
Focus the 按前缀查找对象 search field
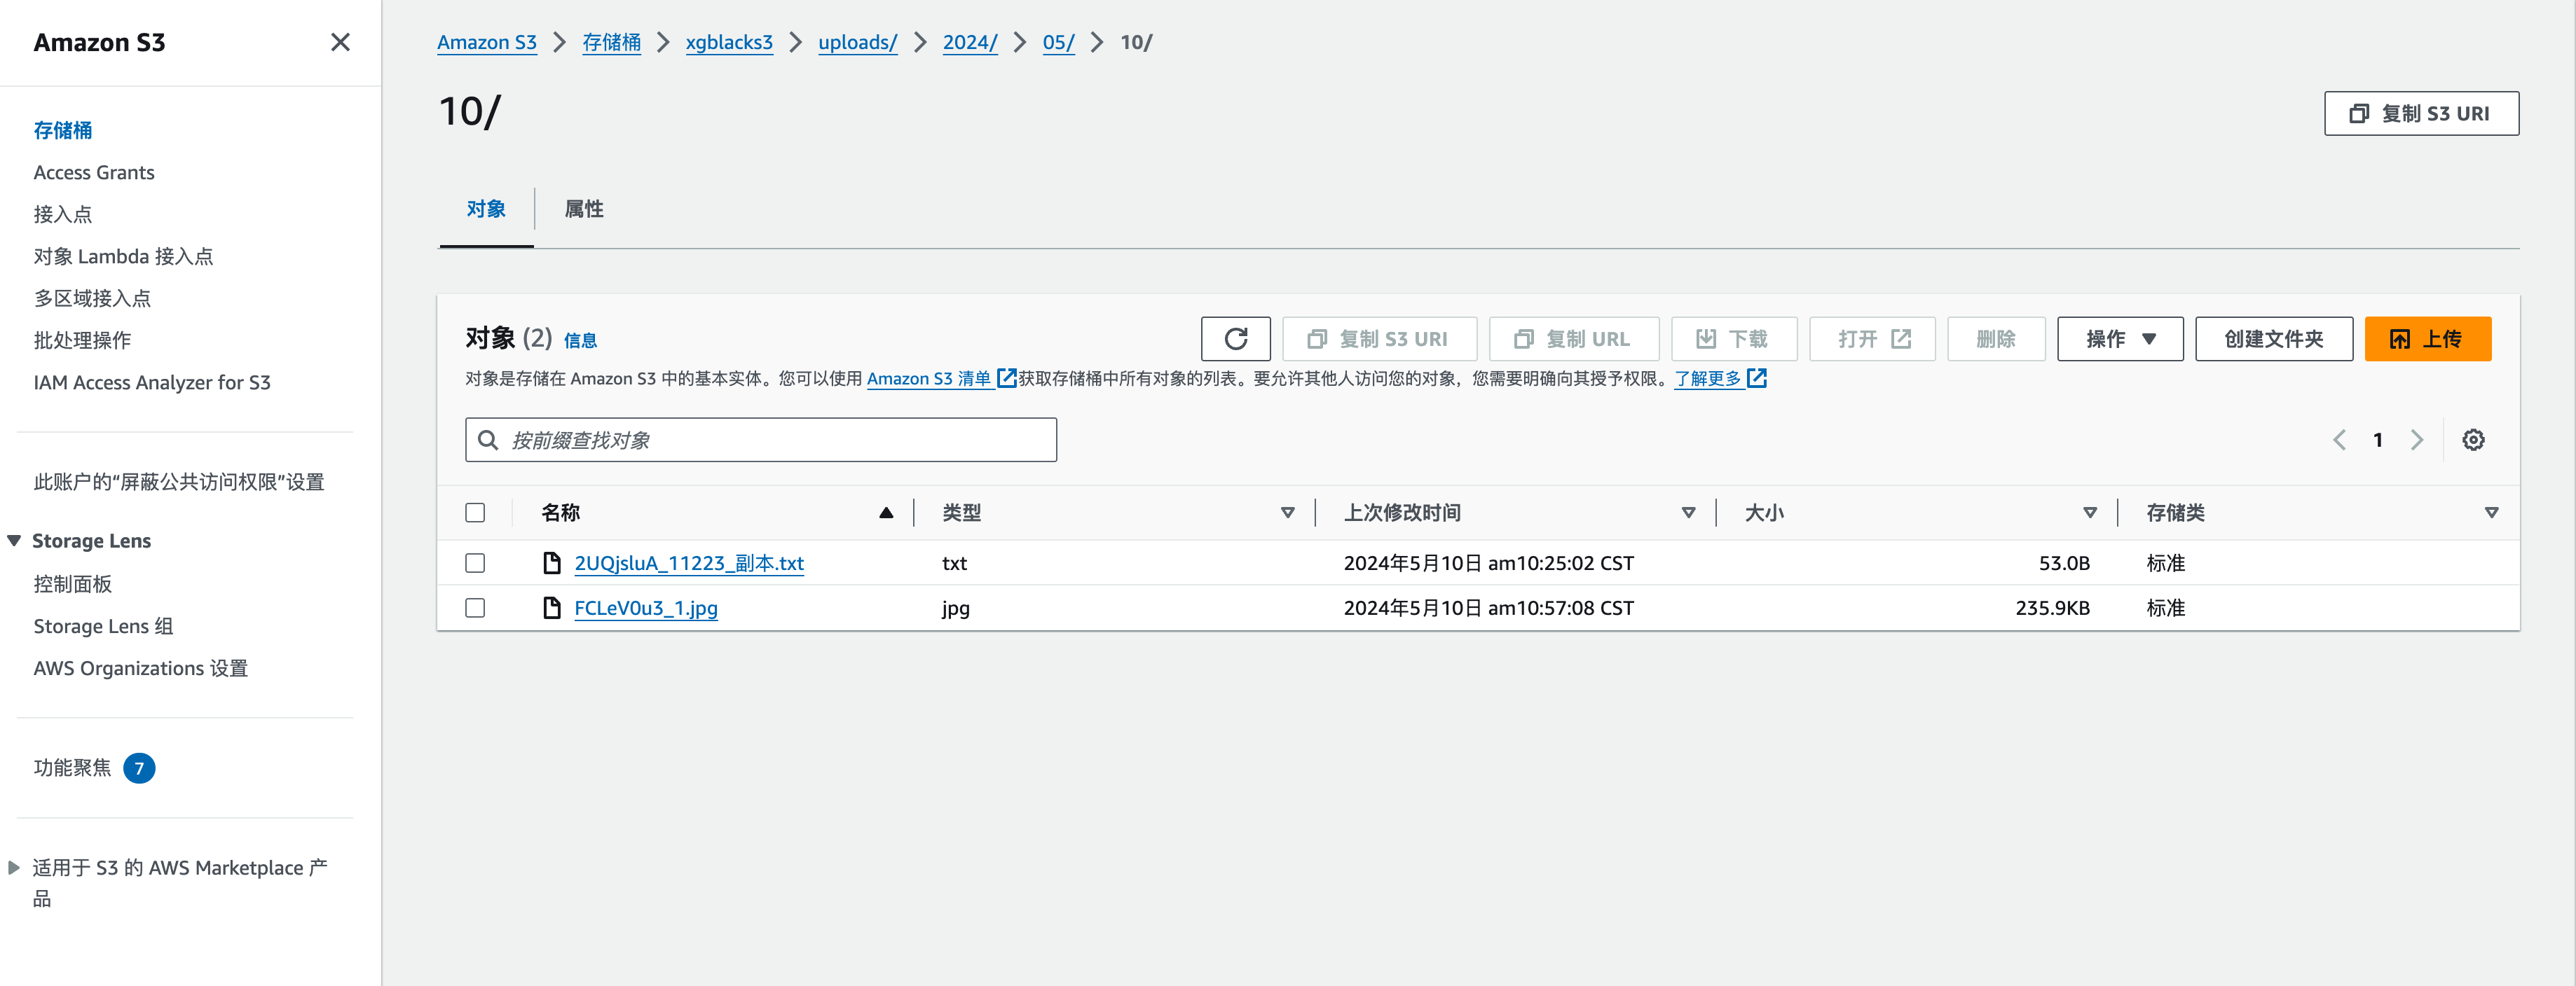coord(760,440)
